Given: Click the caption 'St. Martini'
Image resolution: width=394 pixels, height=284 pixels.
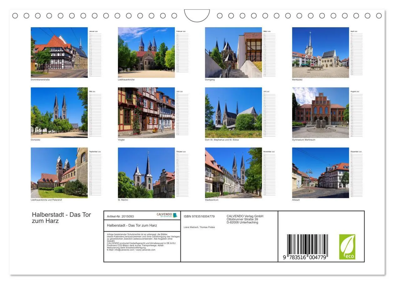Looking at the screenshot, I should click(123, 200).
